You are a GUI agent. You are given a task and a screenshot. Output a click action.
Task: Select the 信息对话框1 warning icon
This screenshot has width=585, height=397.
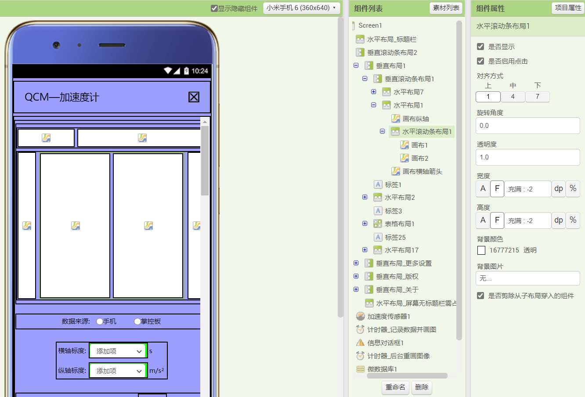pos(360,343)
